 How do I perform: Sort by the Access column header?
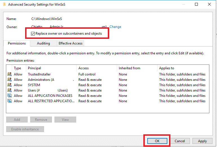tap(97, 68)
